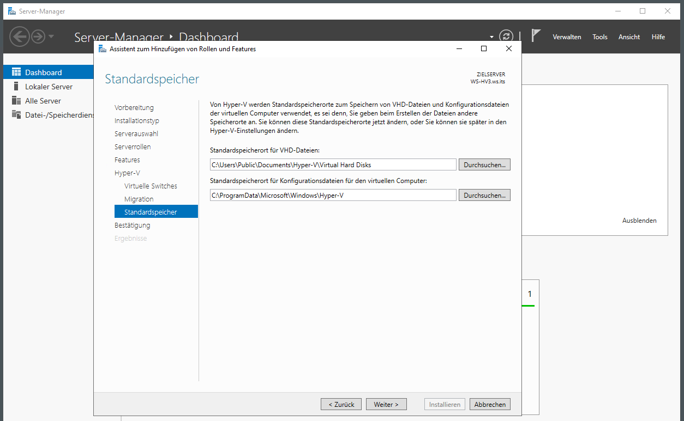This screenshot has width=684, height=421.
Task: Click the Server-Manager back arrow icon
Action: 20,36
